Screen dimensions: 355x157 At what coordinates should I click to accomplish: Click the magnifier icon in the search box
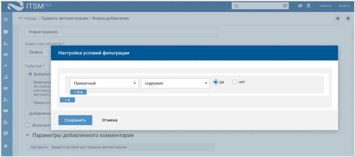pos(236,6)
